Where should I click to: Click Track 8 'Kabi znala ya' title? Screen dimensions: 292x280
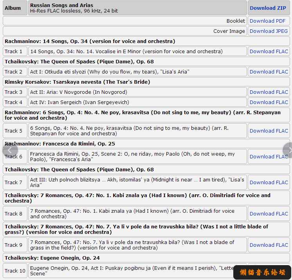(x=132, y=214)
